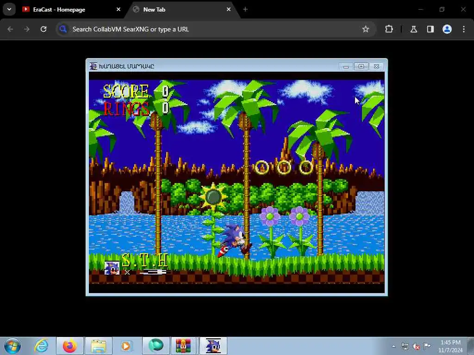Open the clock showing 1:45 PM
The height and width of the screenshot is (355, 474).
coord(450,346)
